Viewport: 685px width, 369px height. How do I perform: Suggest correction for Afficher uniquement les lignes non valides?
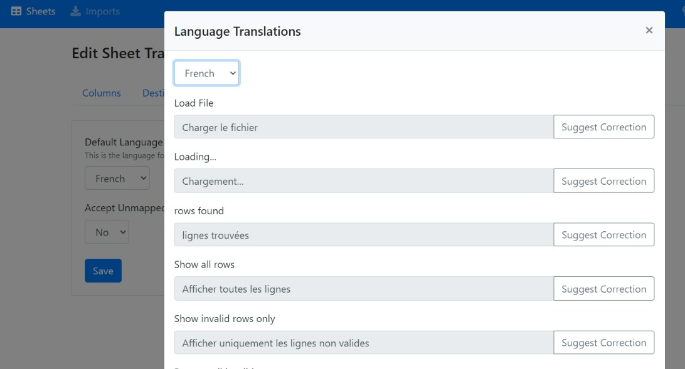[603, 343]
